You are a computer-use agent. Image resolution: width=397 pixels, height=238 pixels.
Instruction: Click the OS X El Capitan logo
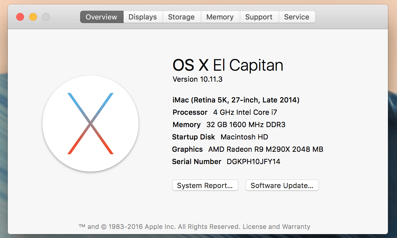(90, 124)
